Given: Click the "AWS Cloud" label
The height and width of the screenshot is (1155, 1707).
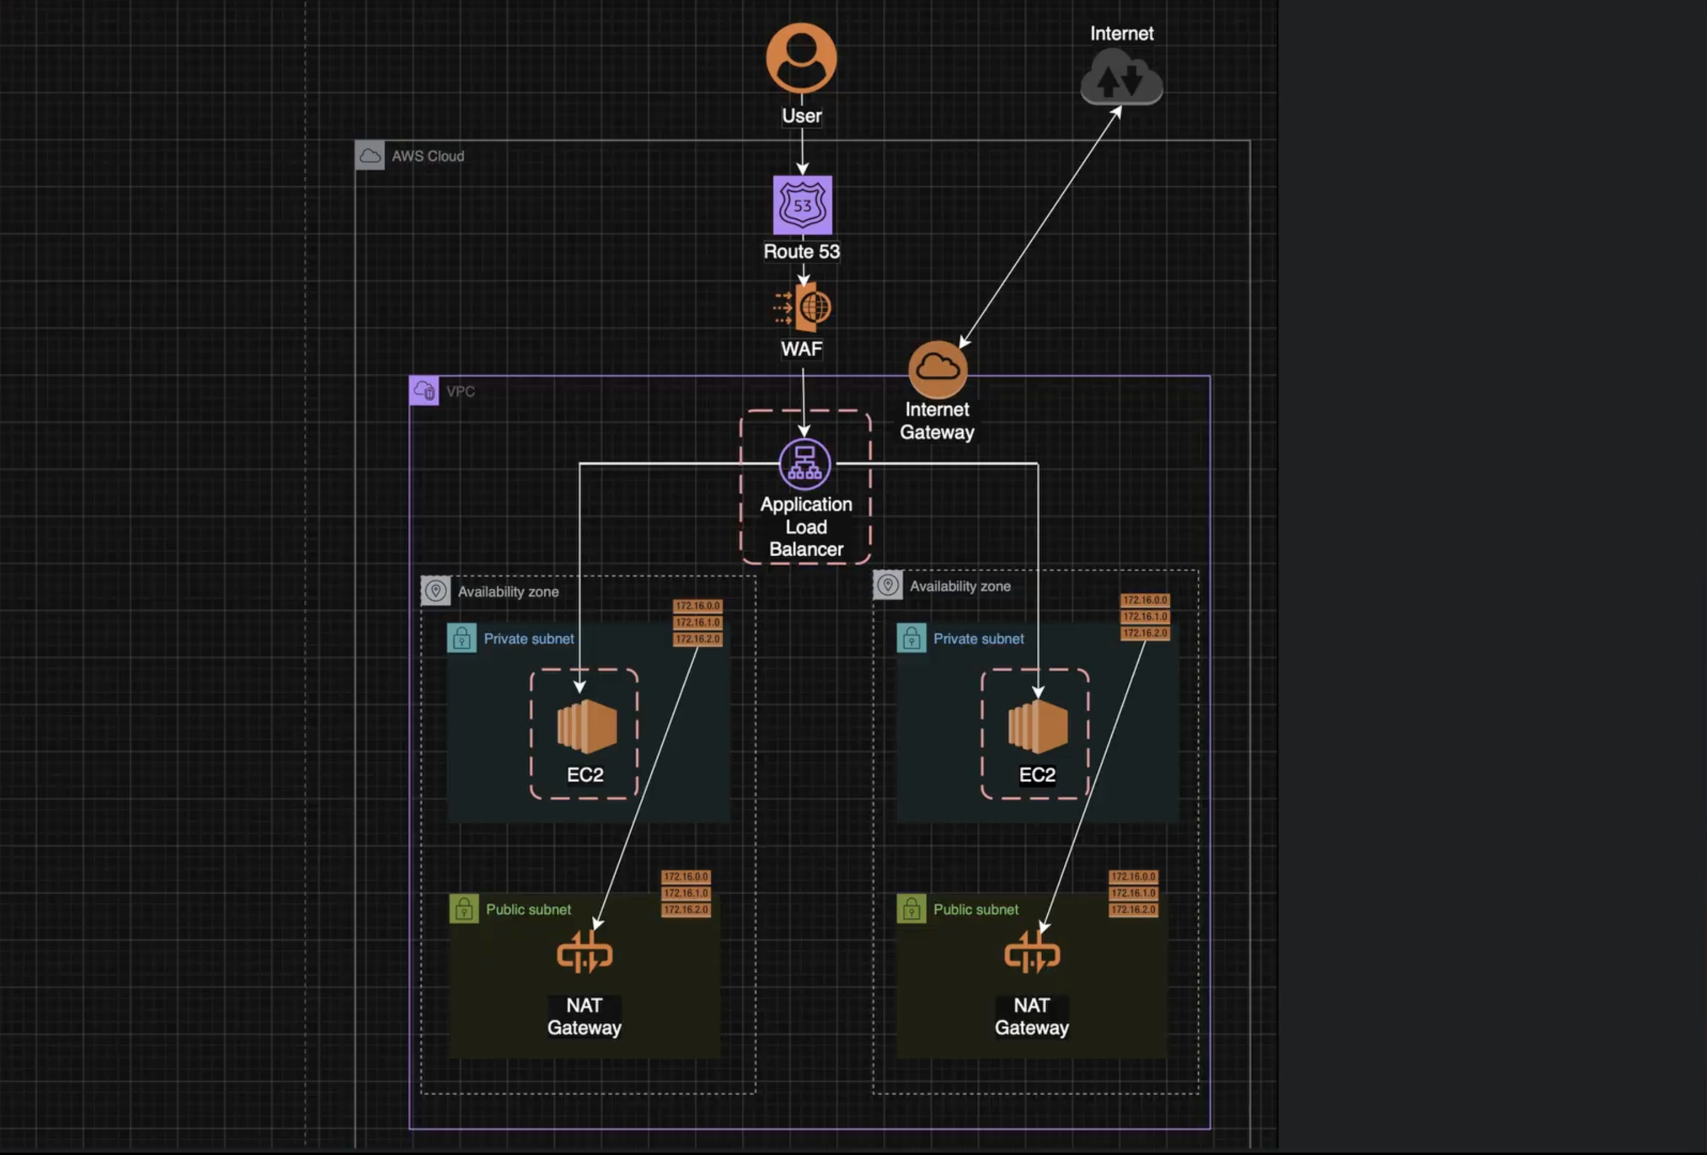Looking at the screenshot, I should click(x=427, y=156).
